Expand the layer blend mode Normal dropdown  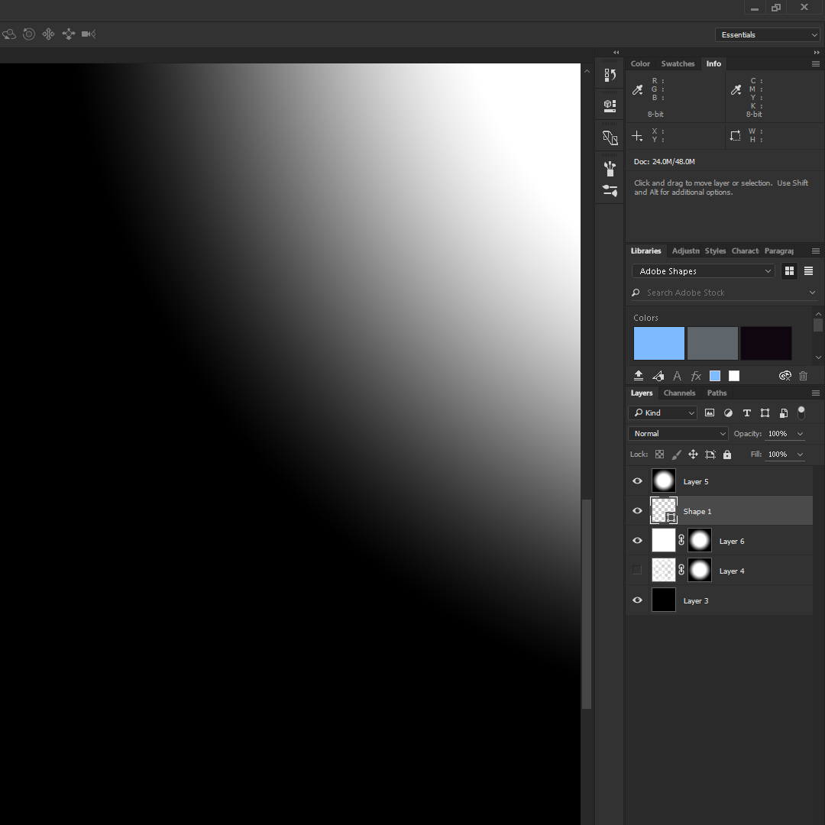[x=677, y=433]
